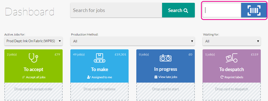
Task: Open the Active Jobs for dropdown
Action: [x=33, y=41]
